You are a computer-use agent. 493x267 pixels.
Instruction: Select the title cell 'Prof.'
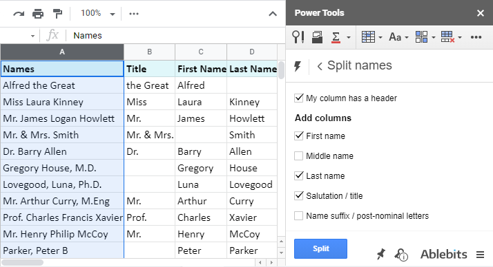[x=150, y=218]
